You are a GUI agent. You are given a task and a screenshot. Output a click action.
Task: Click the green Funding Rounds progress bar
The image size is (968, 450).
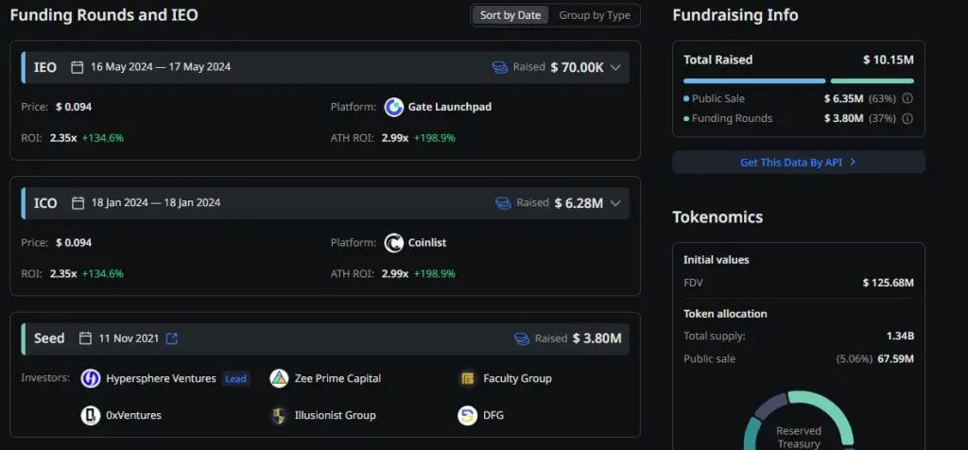pos(872,81)
